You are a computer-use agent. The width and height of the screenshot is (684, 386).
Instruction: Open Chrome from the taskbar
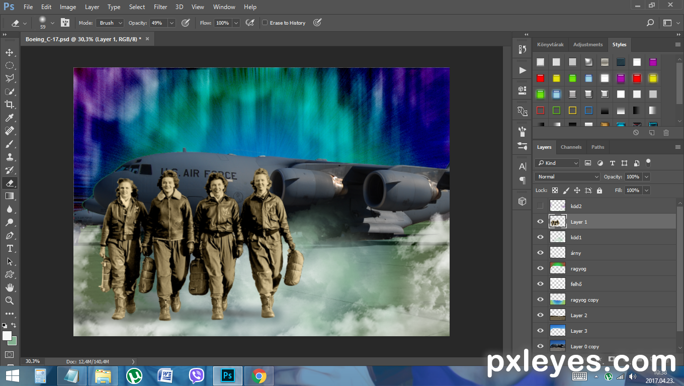(259, 375)
